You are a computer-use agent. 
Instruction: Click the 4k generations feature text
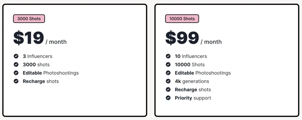pyautogui.click(x=192, y=81)
